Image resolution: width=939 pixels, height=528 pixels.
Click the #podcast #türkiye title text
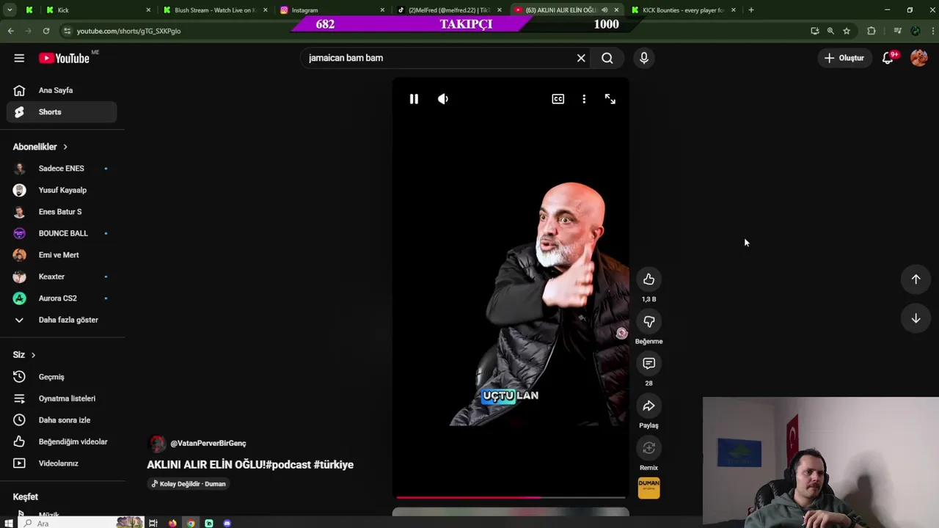pos(310,465)
